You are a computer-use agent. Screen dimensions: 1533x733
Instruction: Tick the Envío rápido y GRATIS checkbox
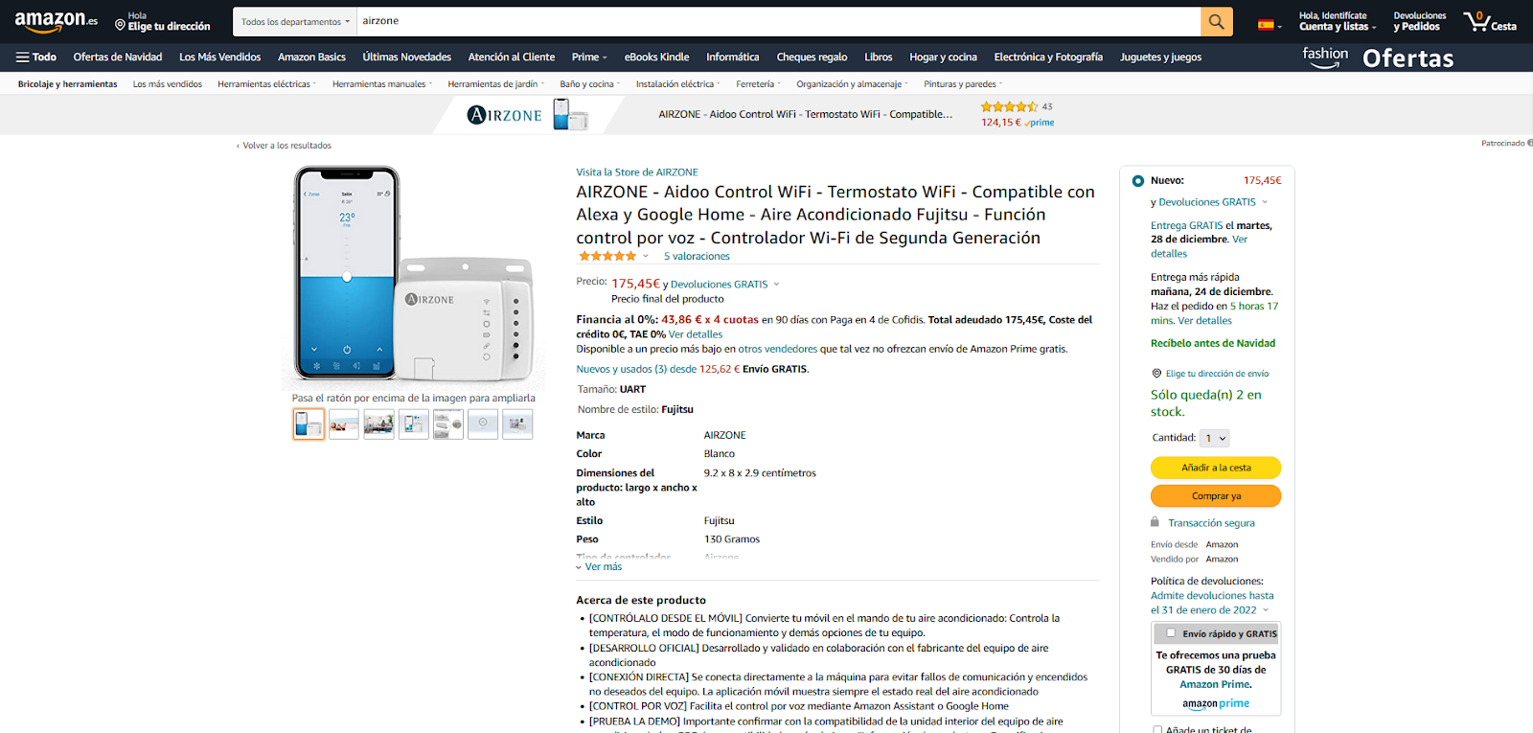1171,632
